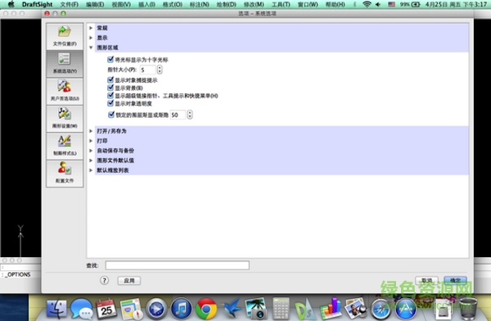491x321 pixels.
Task: Open Safari from the Dock
Action: tap(381, 309)
